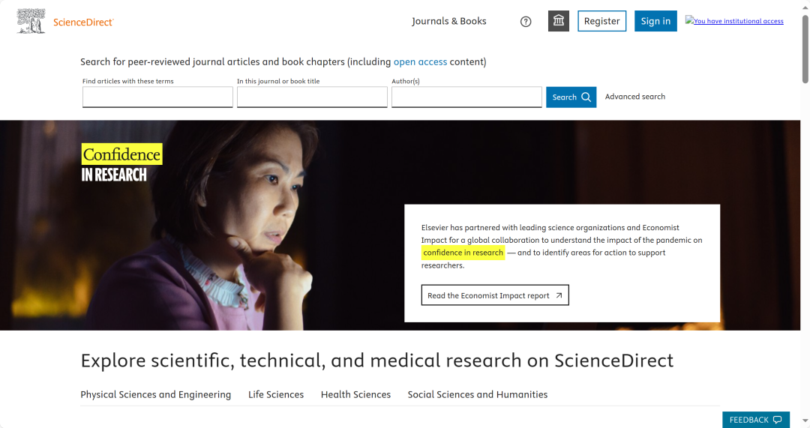Click the ScienceDirect Elsevier tree logo
This screenshot has height=428, width=810.
pyautogui.click(x=31, y=21)
